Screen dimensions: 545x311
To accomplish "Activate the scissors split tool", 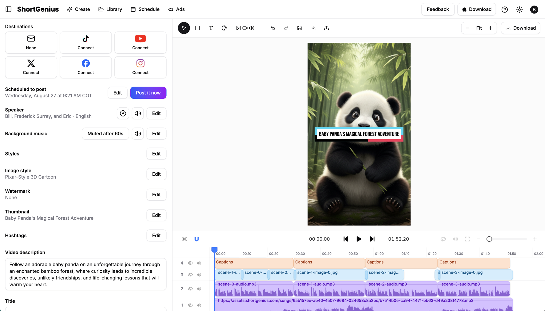I will coord(184,239).
